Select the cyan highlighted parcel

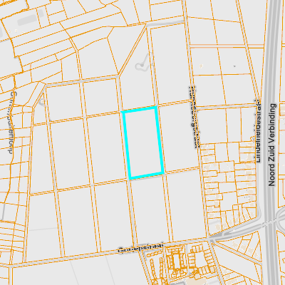pyautogui.click(x=142, y=142)
